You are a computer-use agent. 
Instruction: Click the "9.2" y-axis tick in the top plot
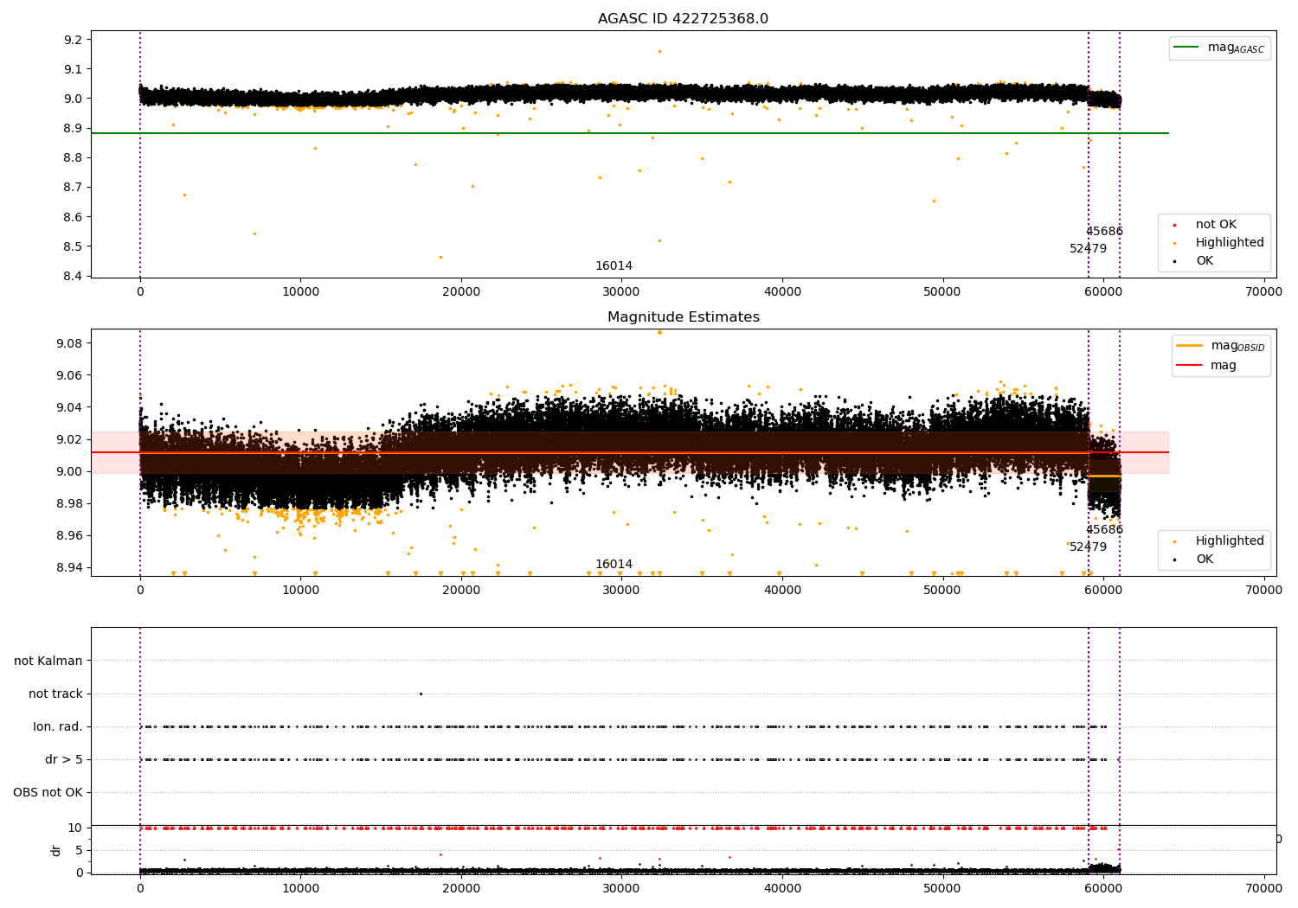click(x=74, y=40)
